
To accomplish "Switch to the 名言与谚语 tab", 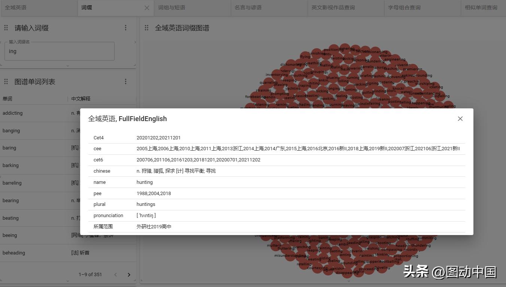I will pos(269,7).
